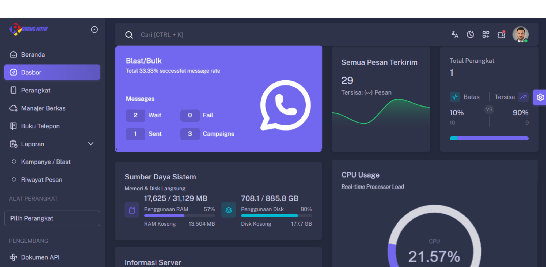Click the Penggunaan Disk progress bar
This screenshot has width=546, height=267.
pos(276,215)
